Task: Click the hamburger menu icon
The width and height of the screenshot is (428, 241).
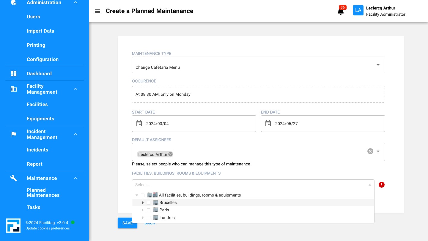Action: [x=97, y=11]
